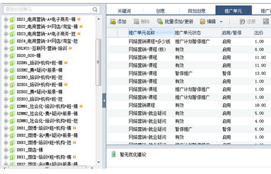The image size is (271, 174).
Task: Expand the KDS4_电商营销-B+网店/淘宝-短 tree node
Action: click(x=6, y=41)
